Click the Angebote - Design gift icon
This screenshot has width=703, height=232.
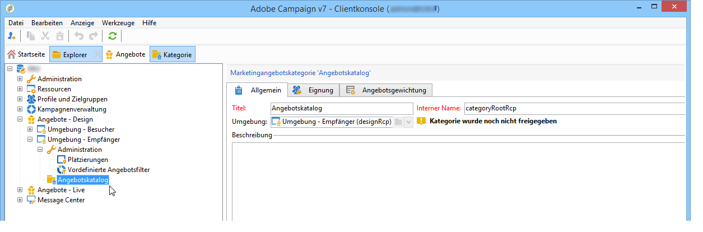pyautogui.click(x=31, y=119)
